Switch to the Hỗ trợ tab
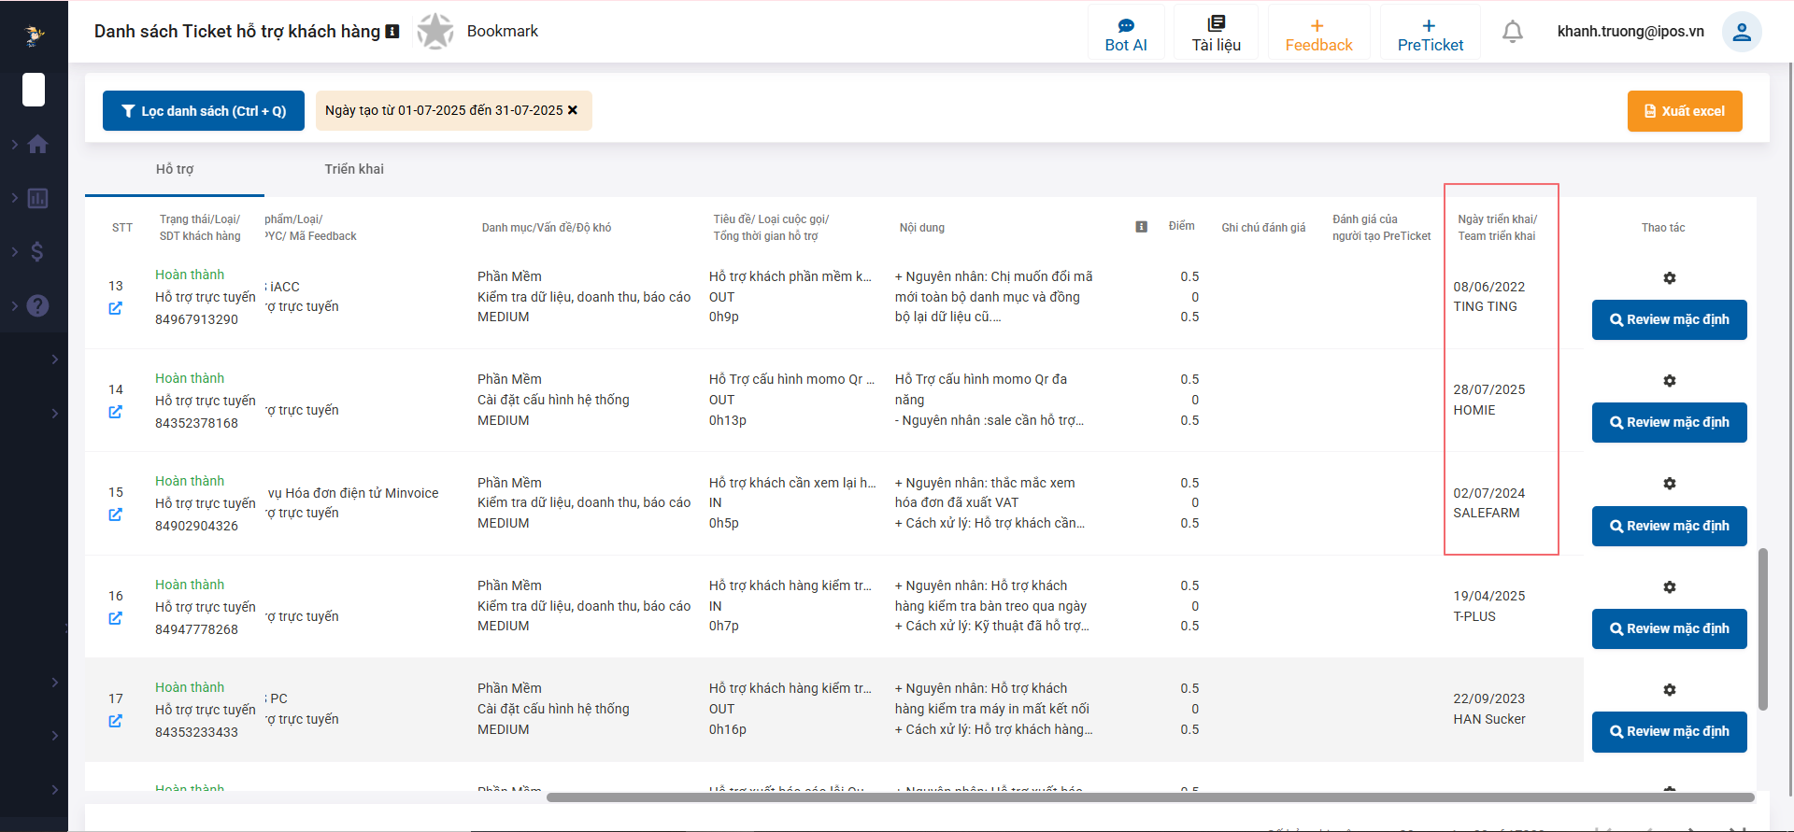Screen dimensions: 1794x832 click(175, 169)
